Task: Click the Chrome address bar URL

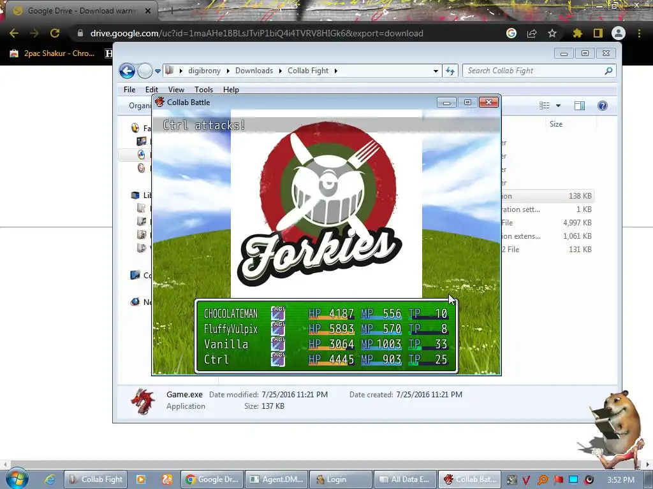Action: (256, 33)
